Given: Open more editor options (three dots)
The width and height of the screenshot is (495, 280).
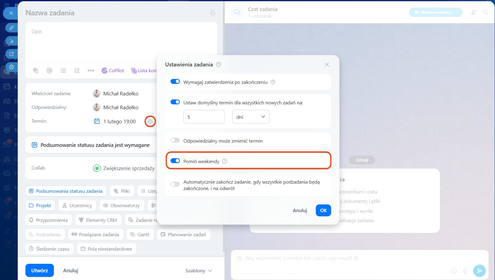Looking at the screenshot, I should [x=91, y=71].
